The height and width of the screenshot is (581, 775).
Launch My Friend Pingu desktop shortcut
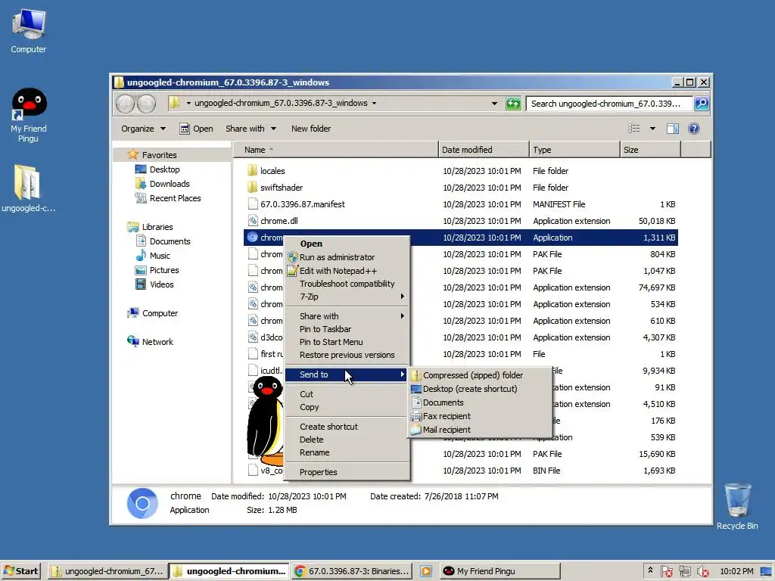tap(29, 115)
